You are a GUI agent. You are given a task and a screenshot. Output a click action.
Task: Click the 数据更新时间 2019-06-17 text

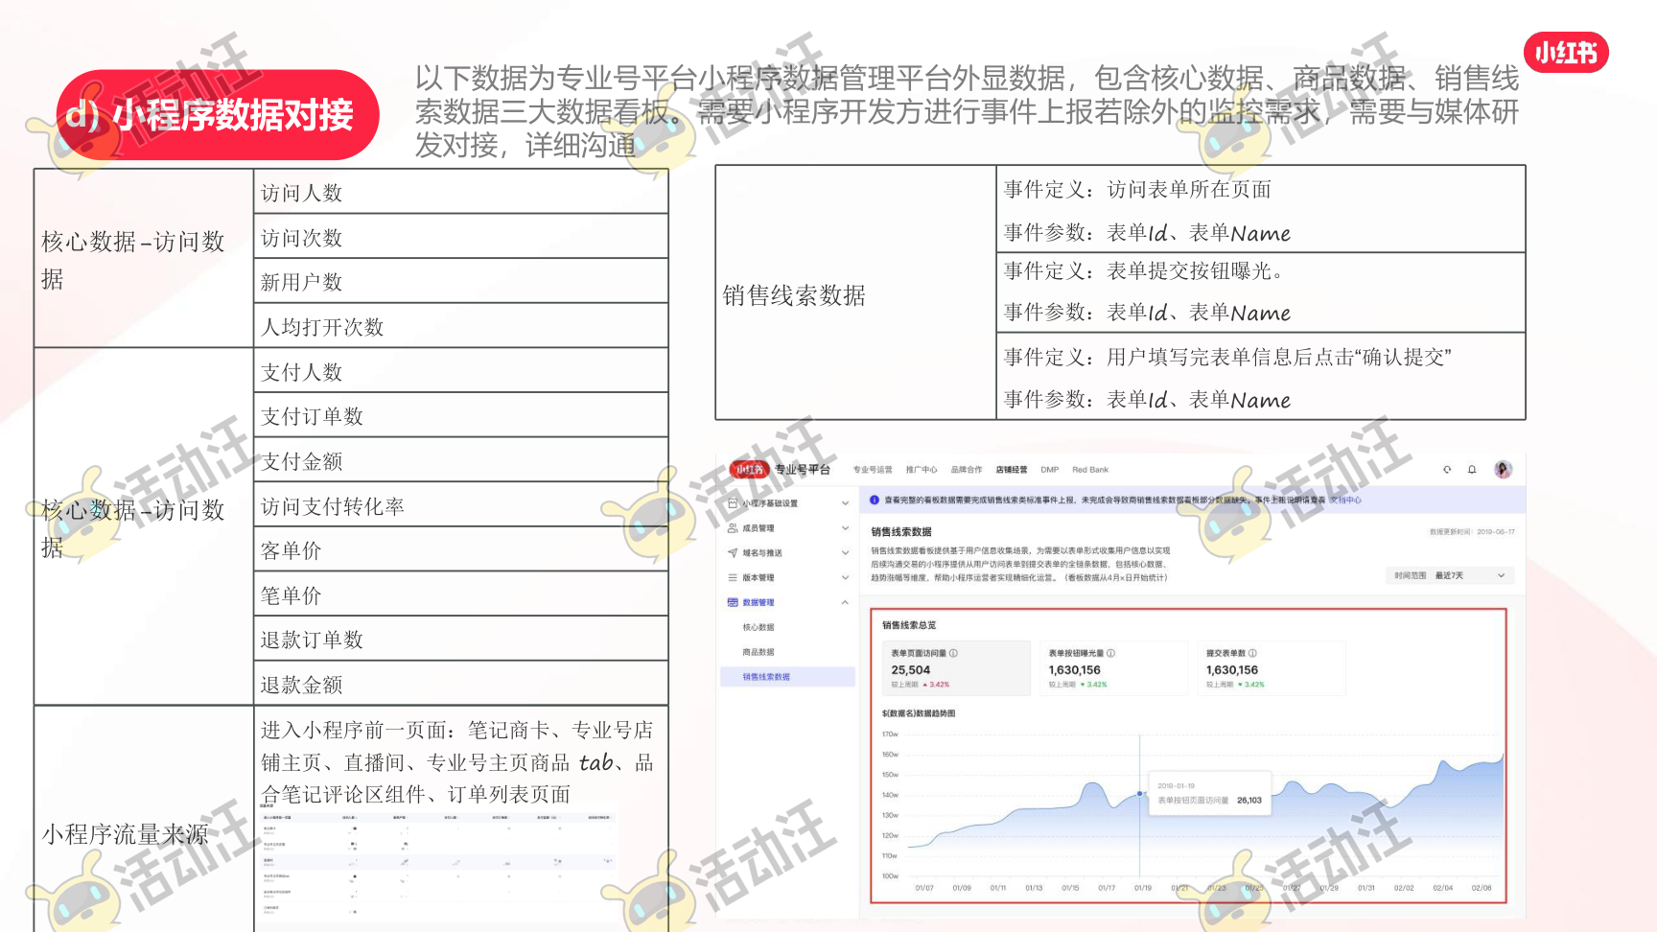[1472, 531]
